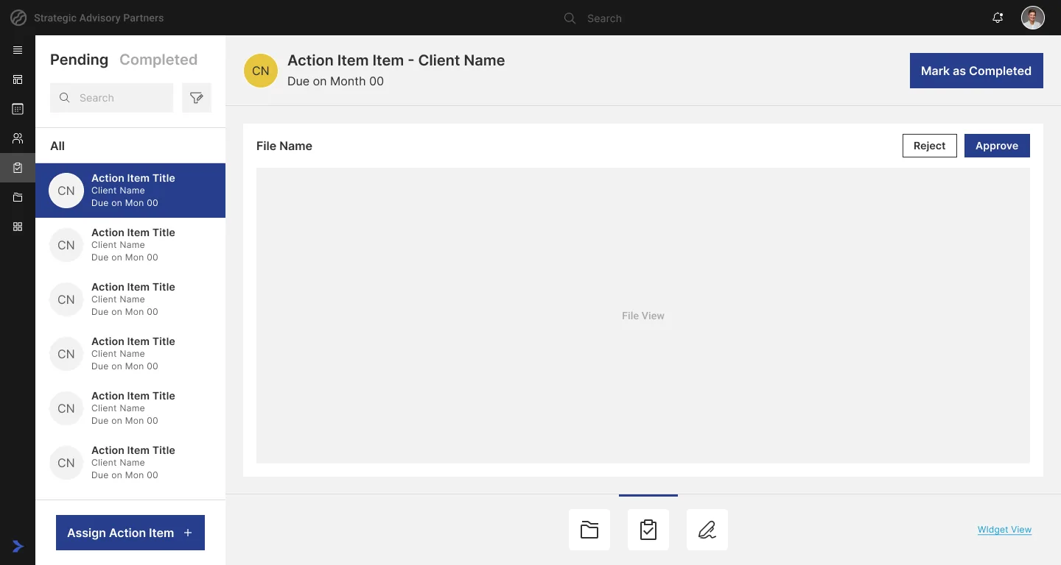
Task: Open the Widget View link
Action: pos(1004,530)
